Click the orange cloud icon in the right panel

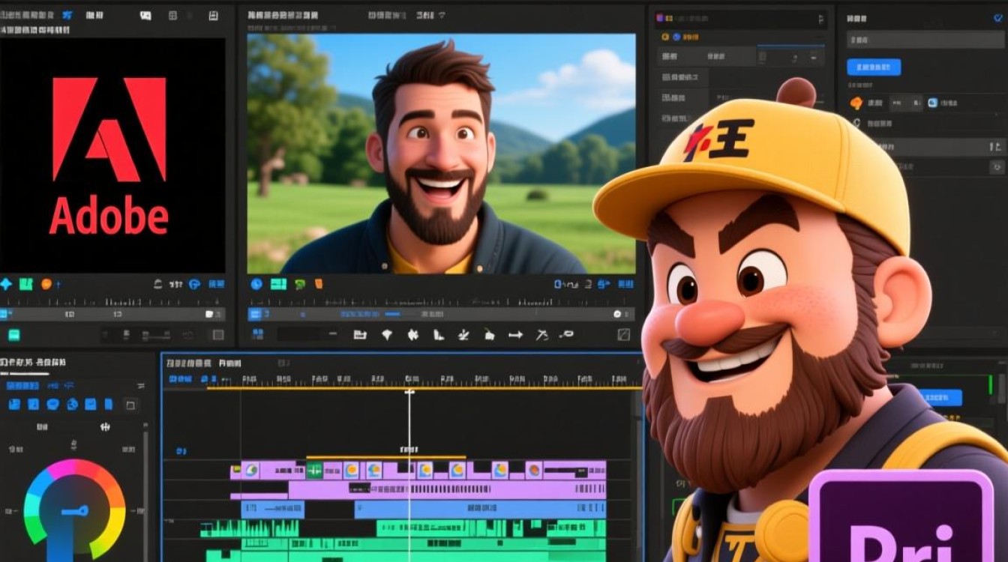(856, 103)
